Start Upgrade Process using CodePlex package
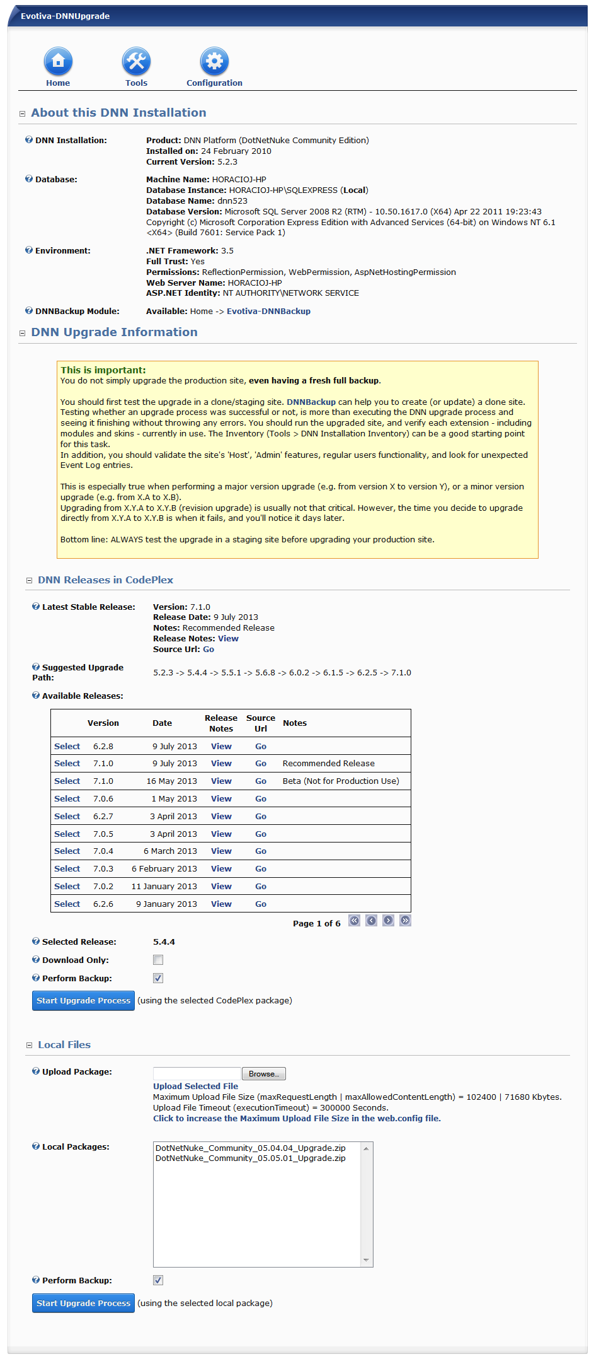 point(83,1000)
